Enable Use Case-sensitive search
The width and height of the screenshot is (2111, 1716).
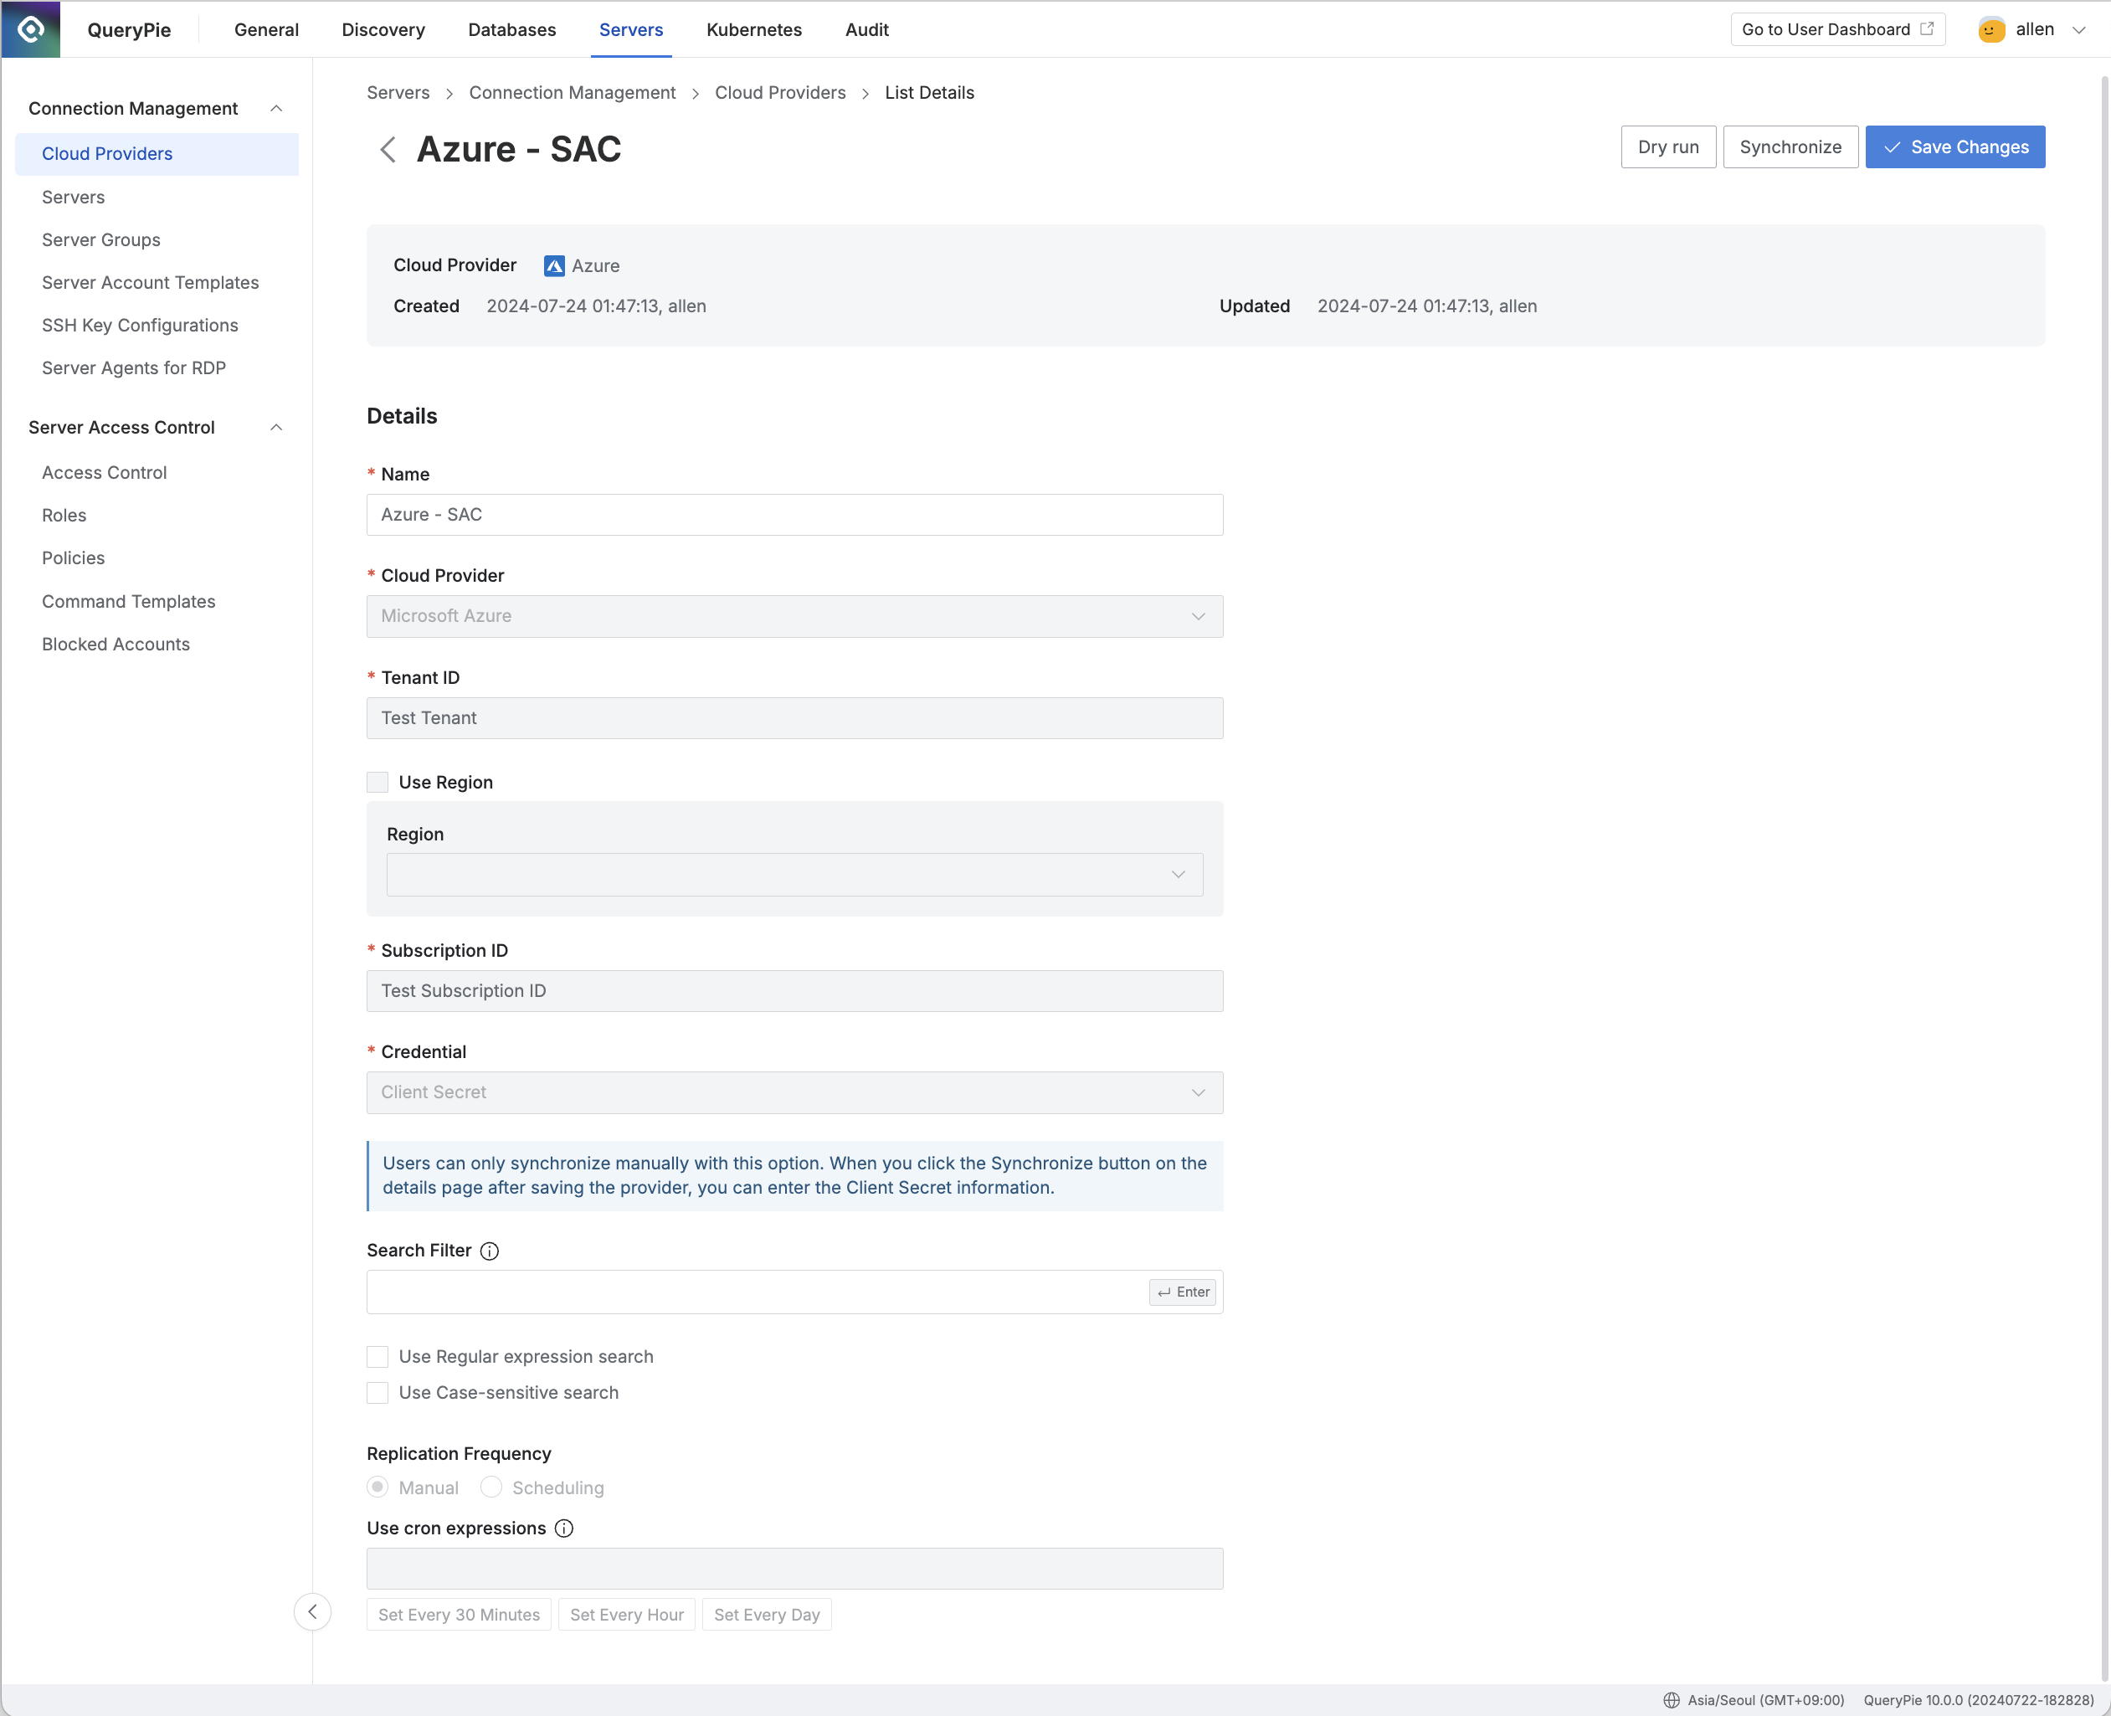tap(378, 1393)
